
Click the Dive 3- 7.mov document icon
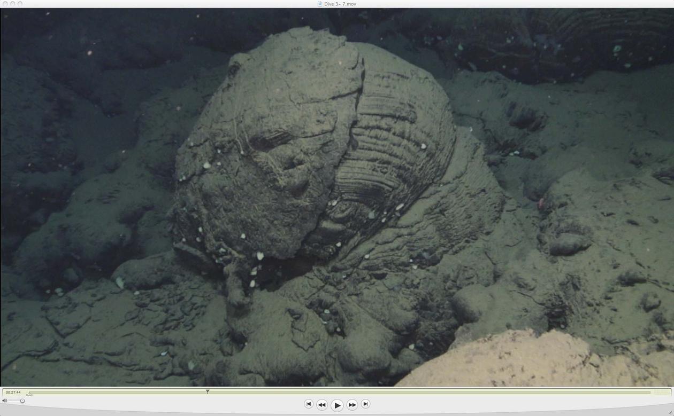[320, 4]
